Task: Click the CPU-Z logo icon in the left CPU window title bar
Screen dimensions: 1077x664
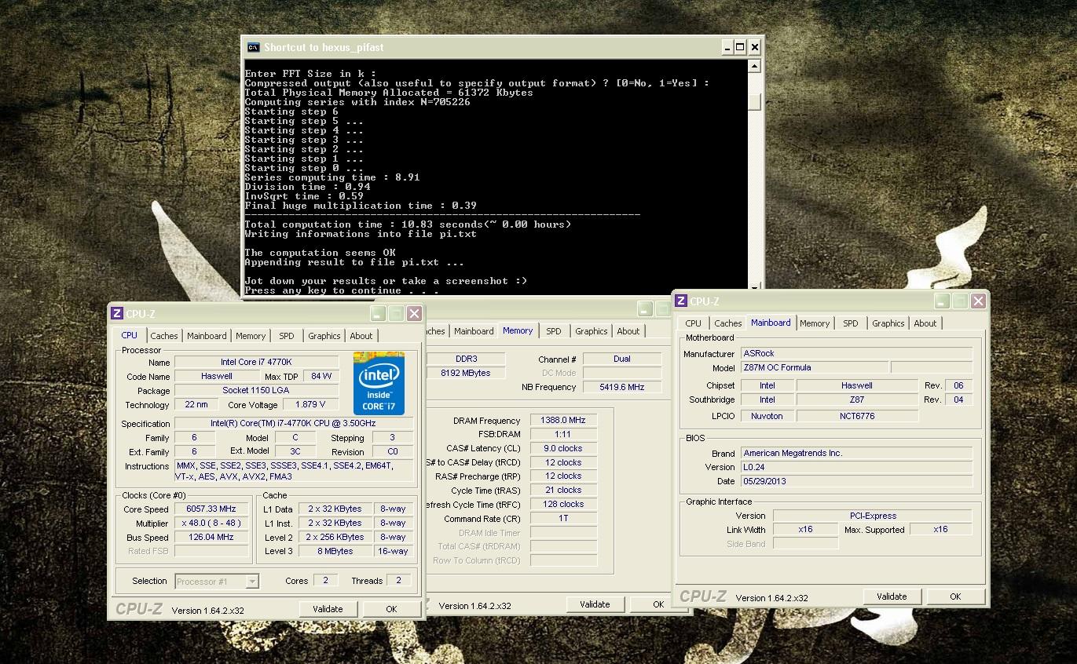Action: 117,314
